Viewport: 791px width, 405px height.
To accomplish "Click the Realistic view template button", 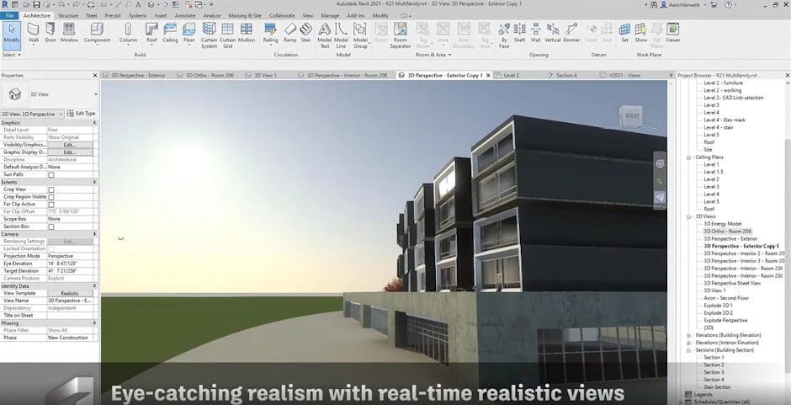I will (x=70, y=293).
